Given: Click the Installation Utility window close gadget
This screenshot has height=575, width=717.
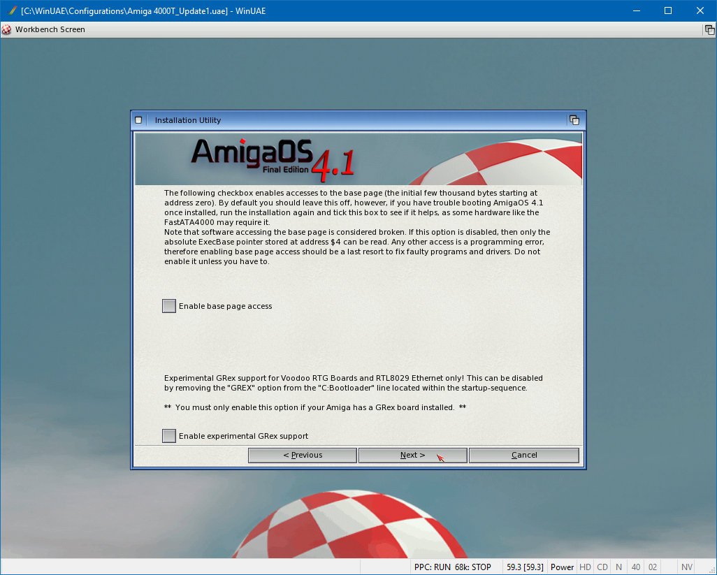Looking at the screenshot, I should point(138,120).
